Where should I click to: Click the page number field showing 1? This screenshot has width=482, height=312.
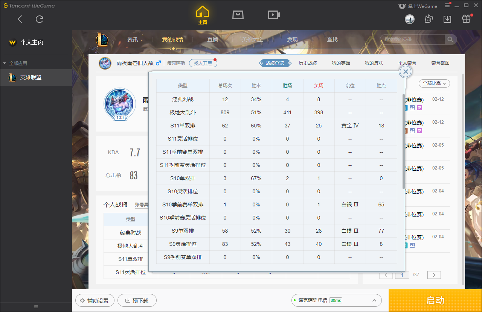click(x=402, y=275)
